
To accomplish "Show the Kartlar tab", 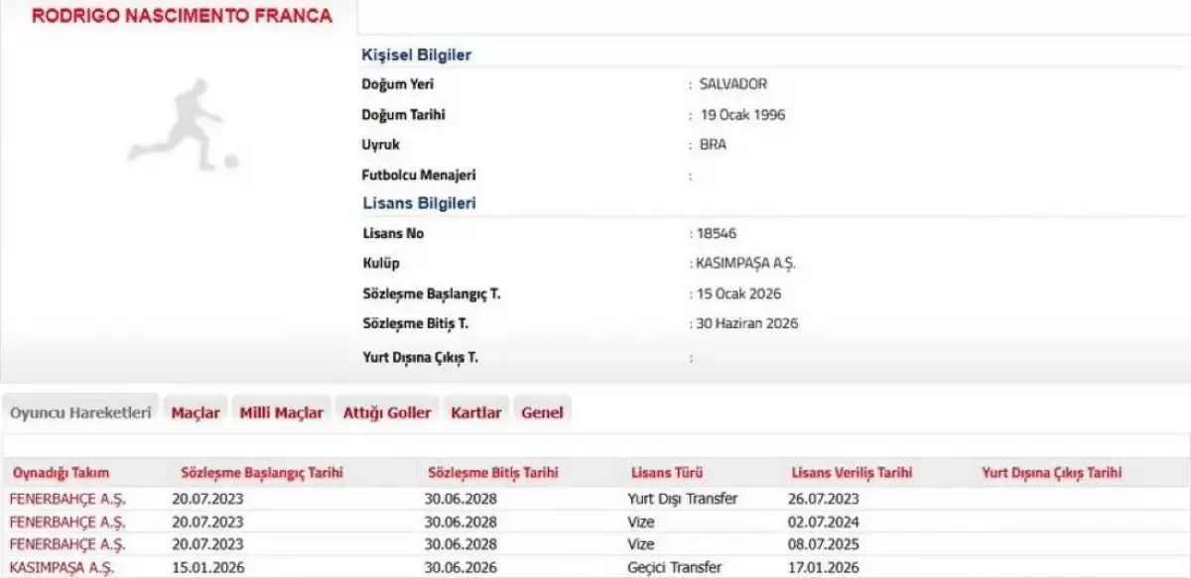I will tap(475, 412).
